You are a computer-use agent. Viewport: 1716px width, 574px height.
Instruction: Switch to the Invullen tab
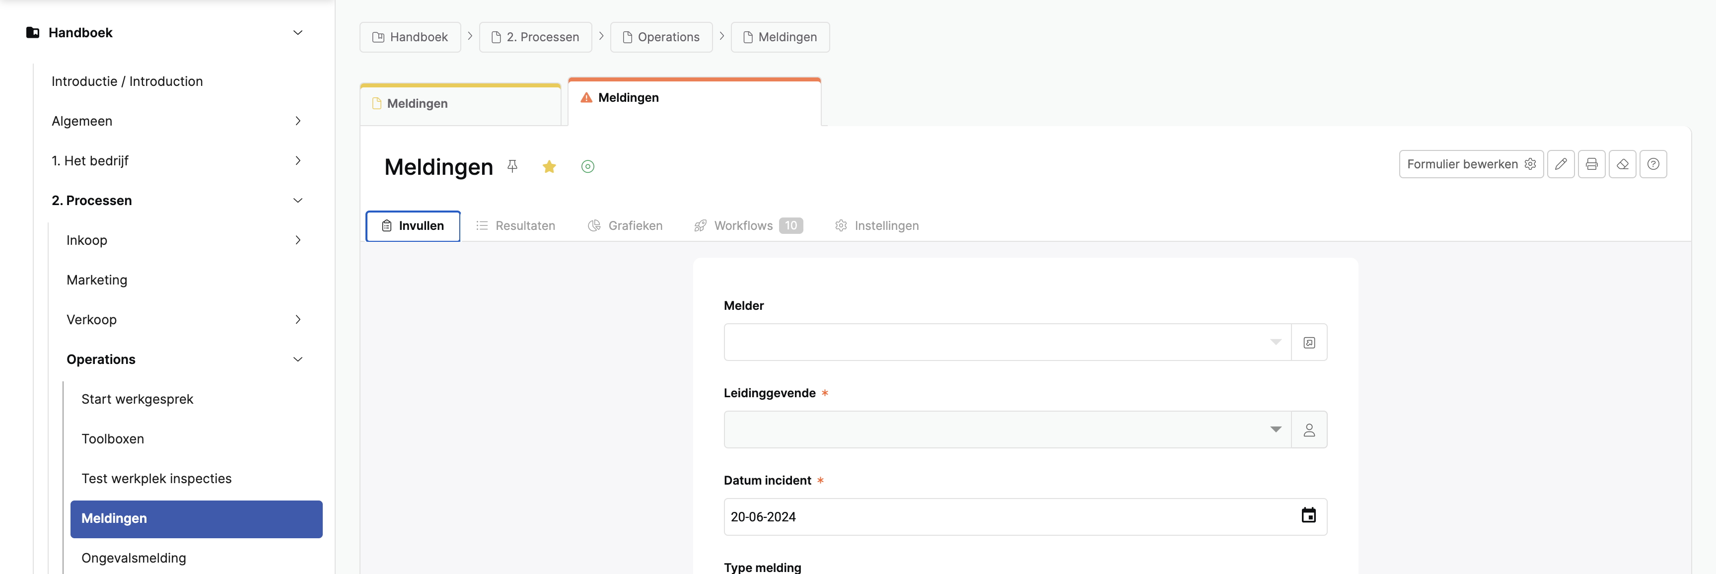(413, 226)
